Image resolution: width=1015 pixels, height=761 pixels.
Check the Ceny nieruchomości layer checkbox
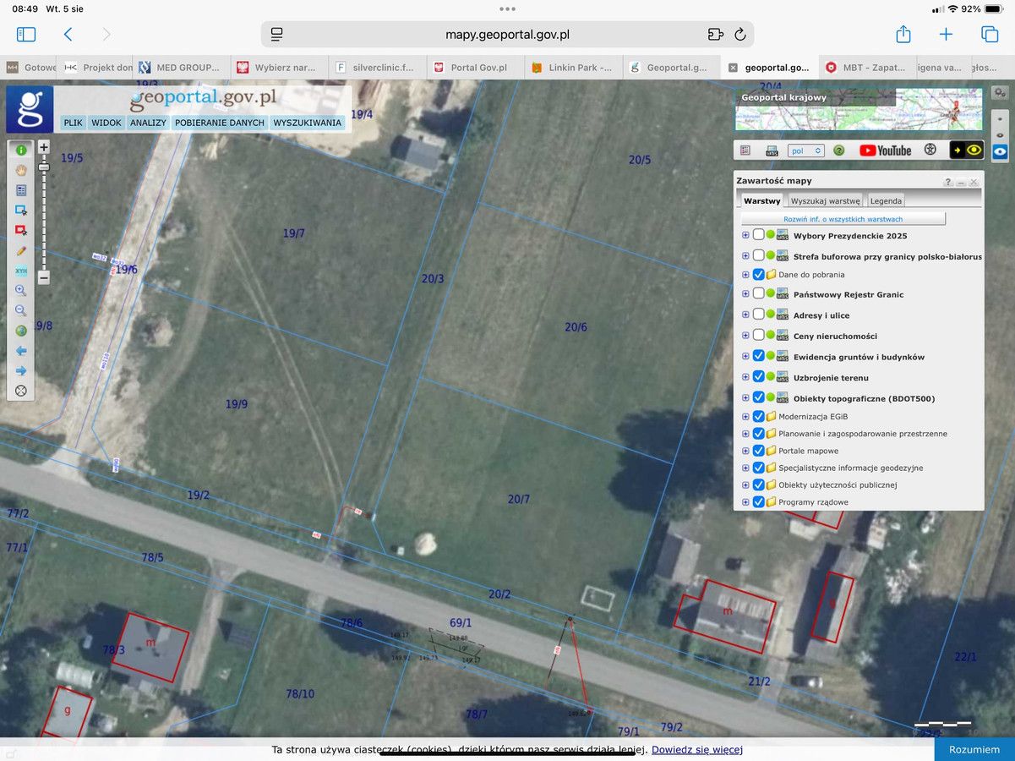click(758, 336)
